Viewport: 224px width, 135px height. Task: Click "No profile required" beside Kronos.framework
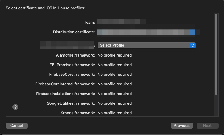(x=114, y=113)
